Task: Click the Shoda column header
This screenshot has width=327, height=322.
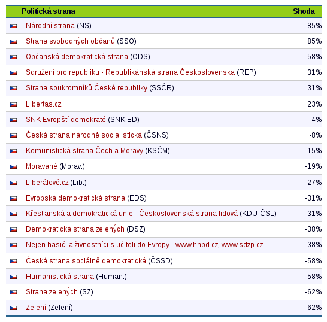Action: (x=304, y=11)
